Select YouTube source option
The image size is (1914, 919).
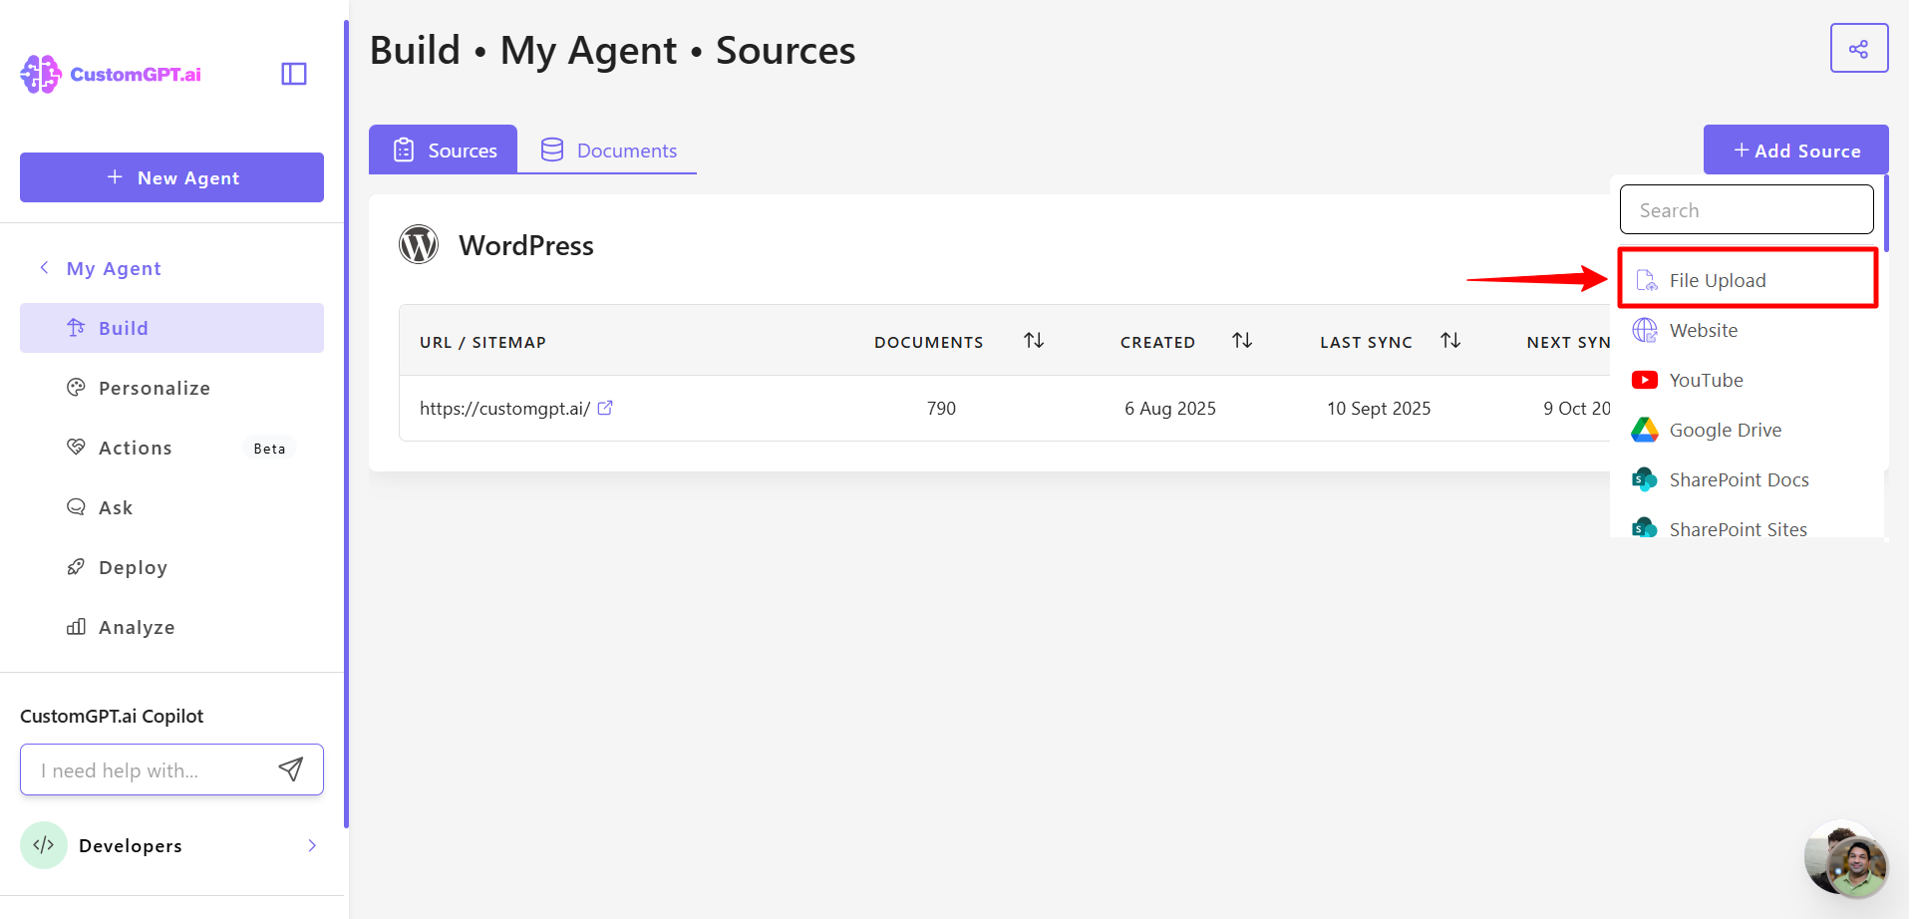pos(1748,380)
